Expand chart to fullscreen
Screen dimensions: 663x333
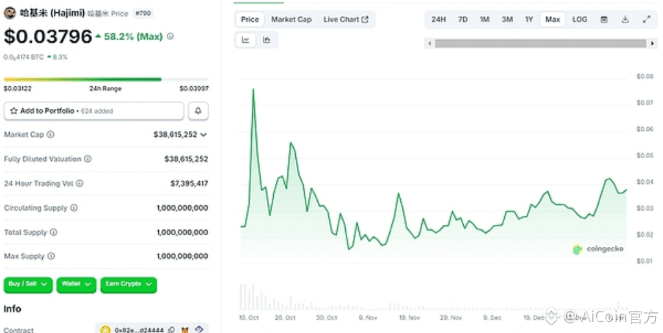(646, 19)
